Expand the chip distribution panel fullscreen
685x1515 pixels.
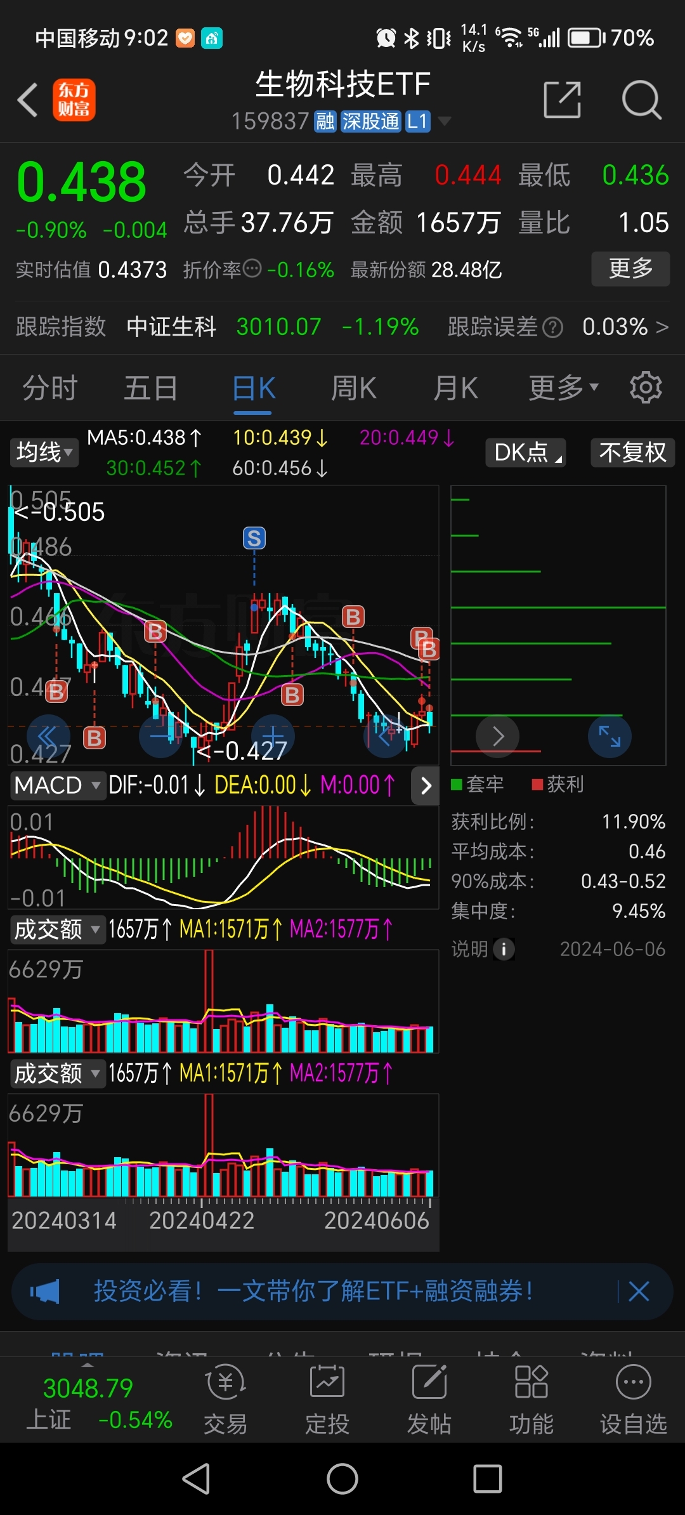[x=610, y=736]
